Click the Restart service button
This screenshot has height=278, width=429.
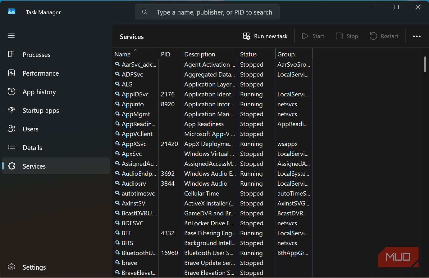click(384, 36)
